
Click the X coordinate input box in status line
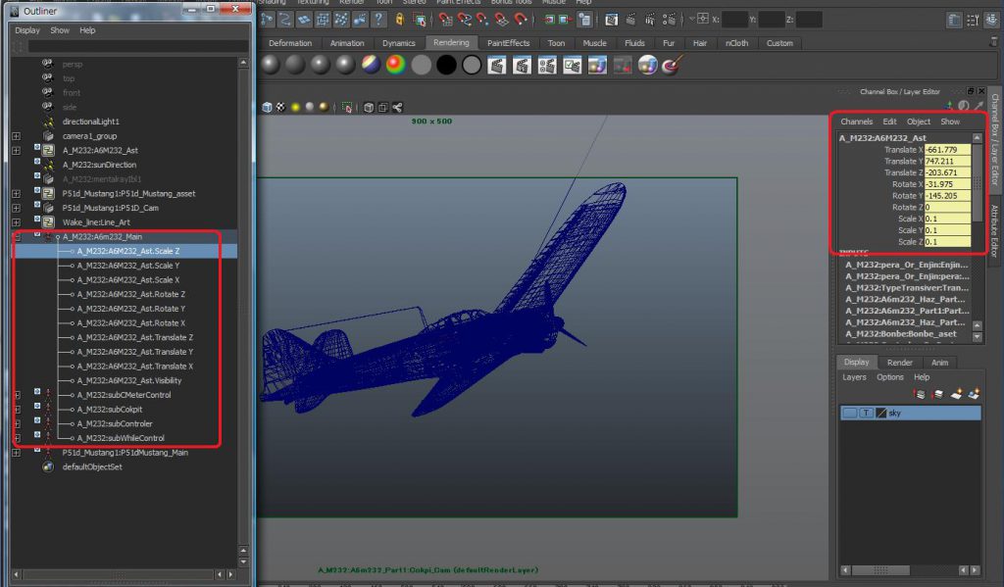point(734,20)
